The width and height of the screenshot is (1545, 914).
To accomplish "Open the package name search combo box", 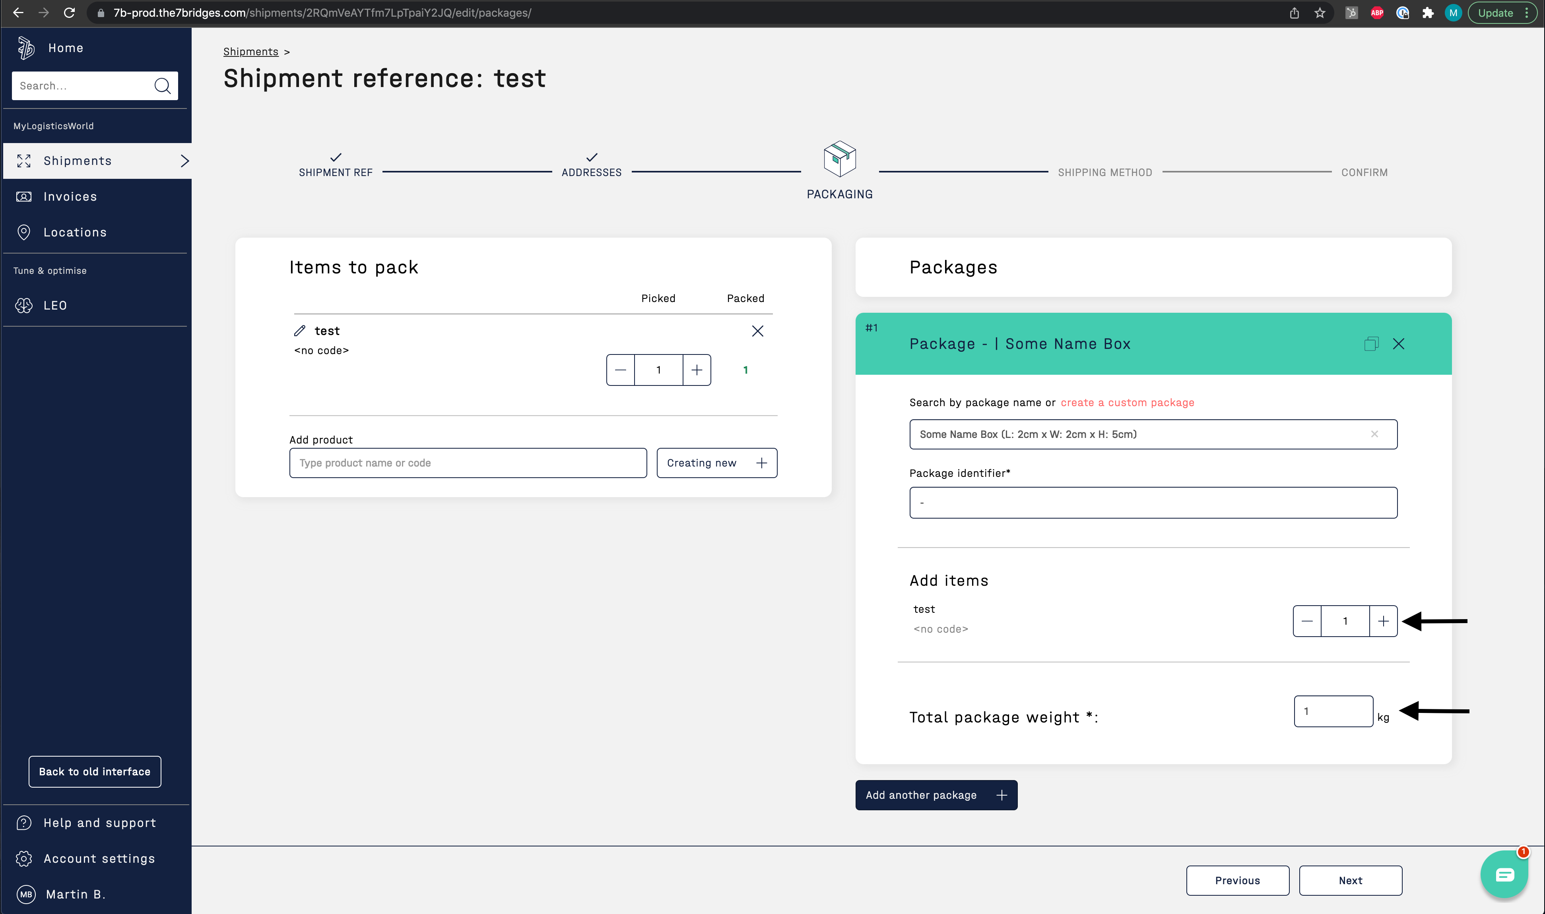I will point(1139,434).
